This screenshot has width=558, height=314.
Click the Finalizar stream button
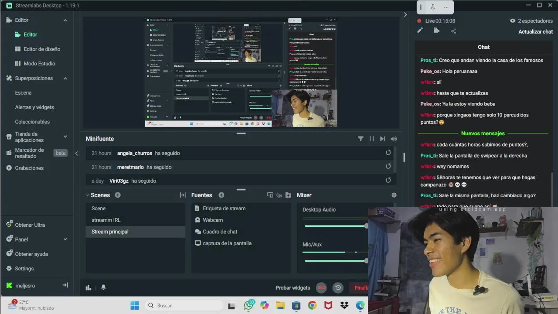point(359,288)
